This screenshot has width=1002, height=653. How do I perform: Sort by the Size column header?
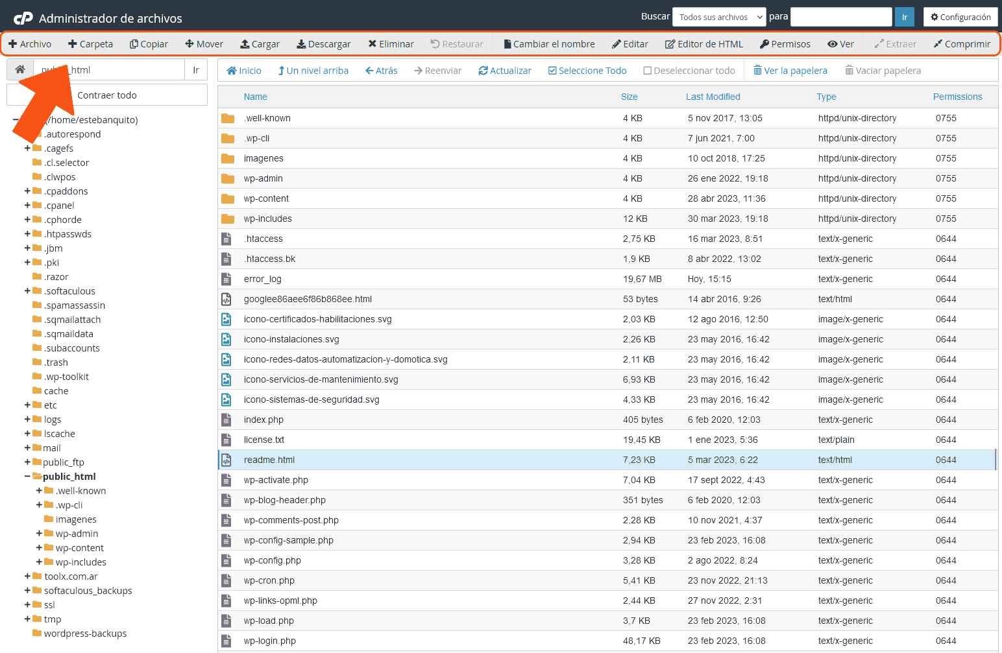point(629,97)
